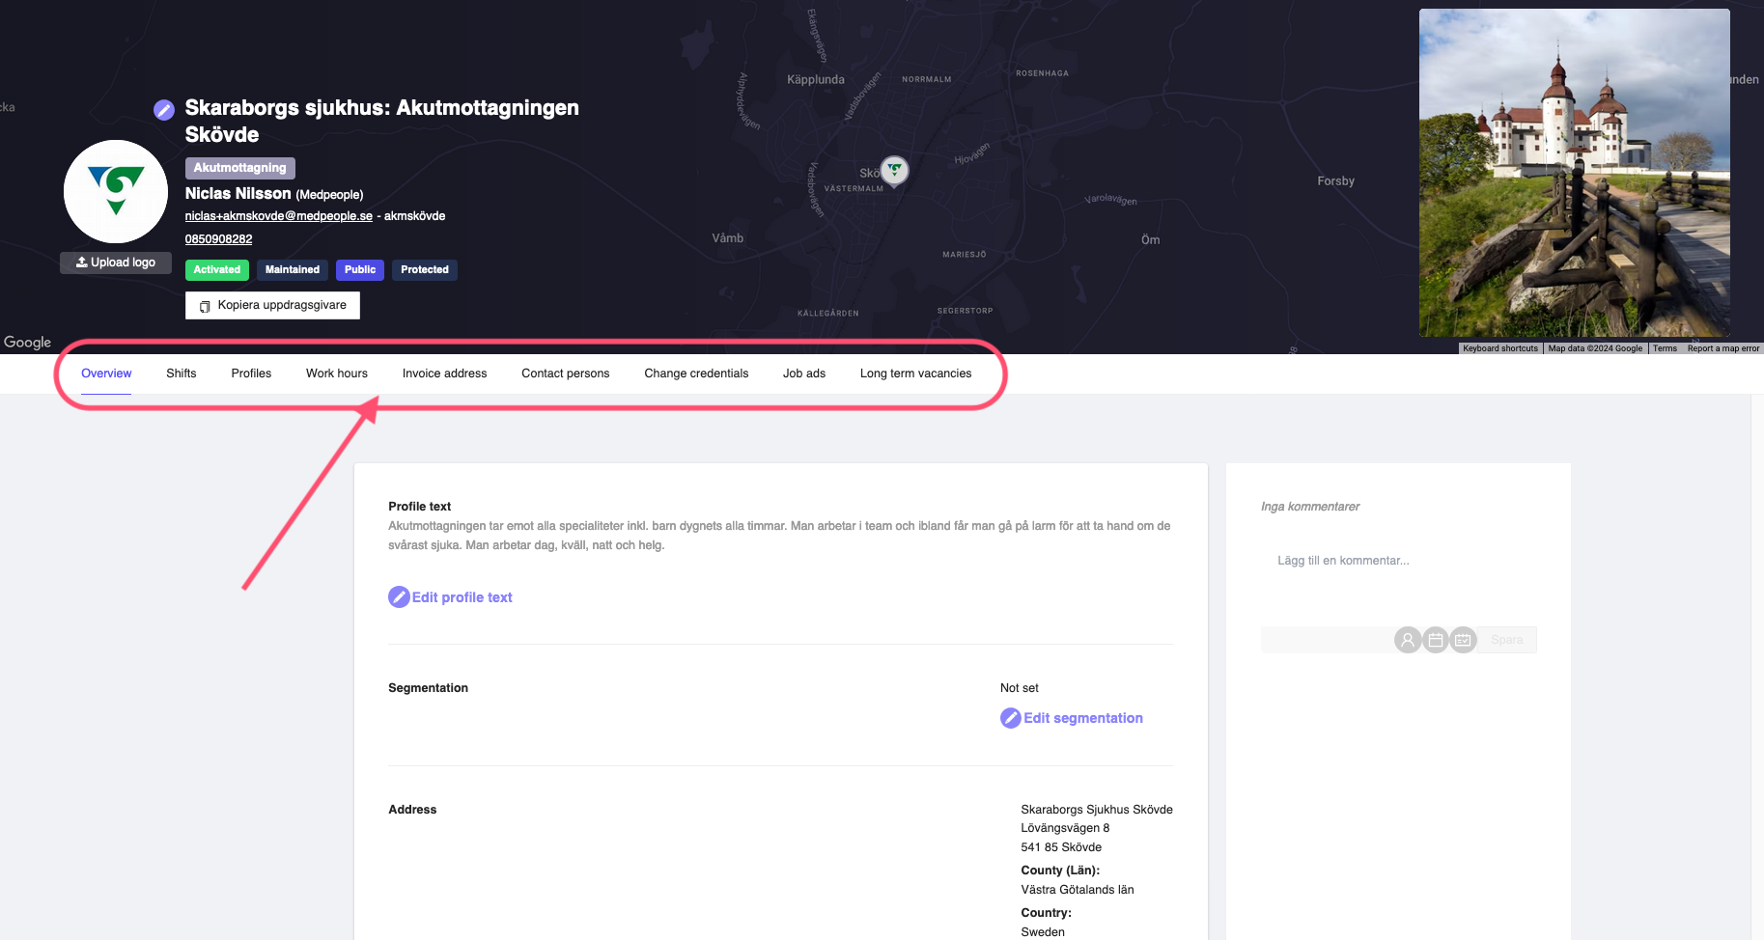Switch to the Job ads tab

(x=803, y=373)
